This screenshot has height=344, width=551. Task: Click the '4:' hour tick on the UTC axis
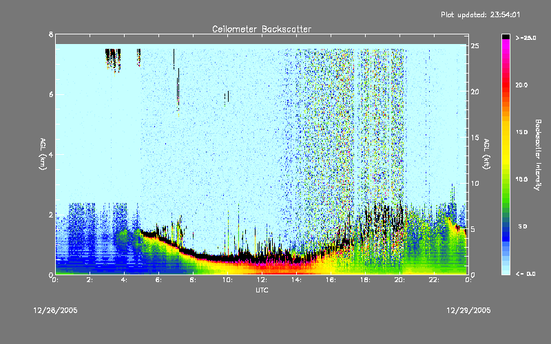(125, 280)
